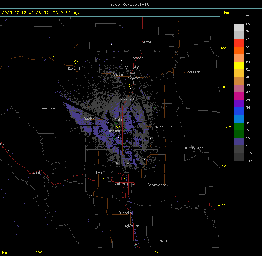Select the bright yellow 54 dBZ swatch

239,65
